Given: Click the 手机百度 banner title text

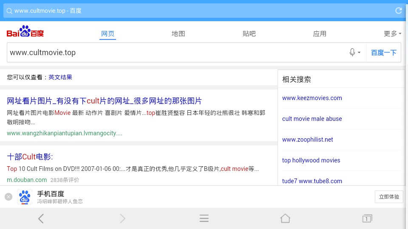Looking at the screenshot, I should coord(51,194).
